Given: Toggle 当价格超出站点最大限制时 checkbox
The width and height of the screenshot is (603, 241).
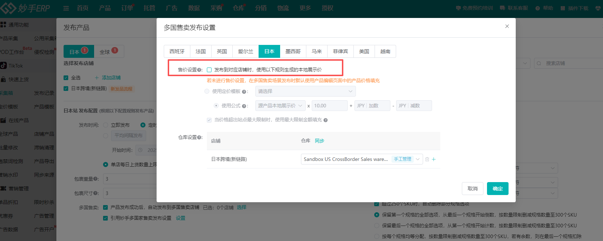Looking at the screenshot, I should tap(209, 120).
